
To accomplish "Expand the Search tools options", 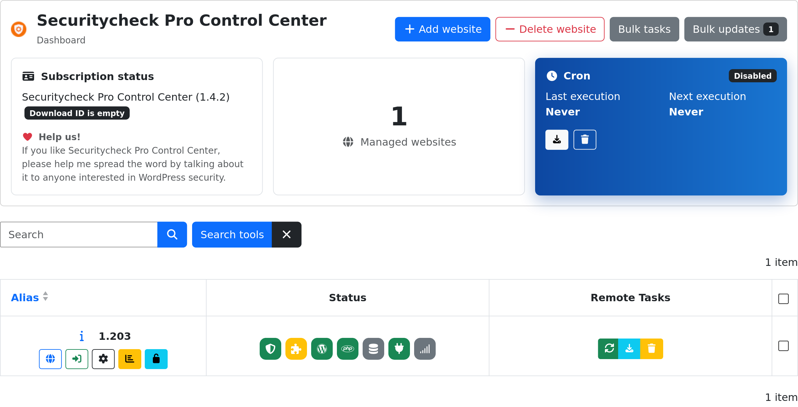I will (232, 234).
